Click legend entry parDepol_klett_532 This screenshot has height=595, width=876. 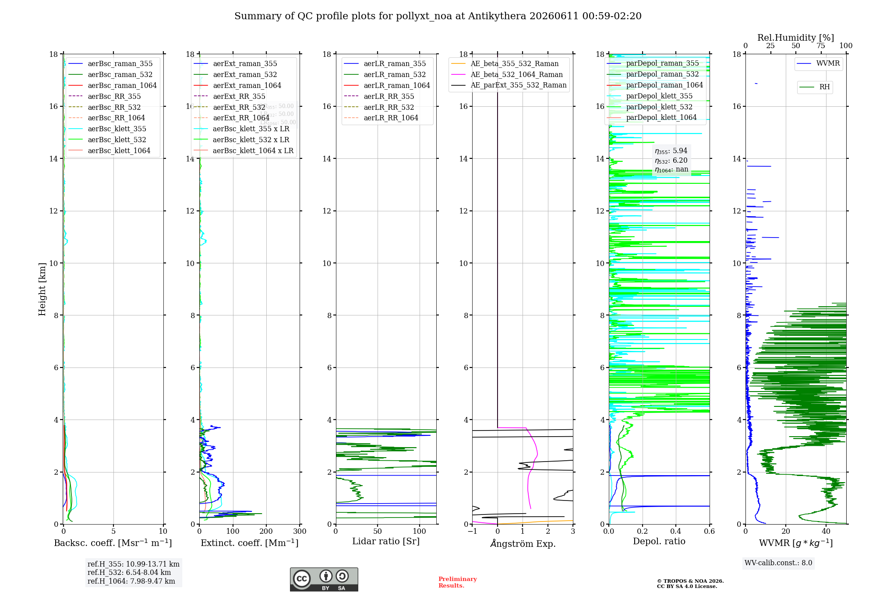(650, 107)
